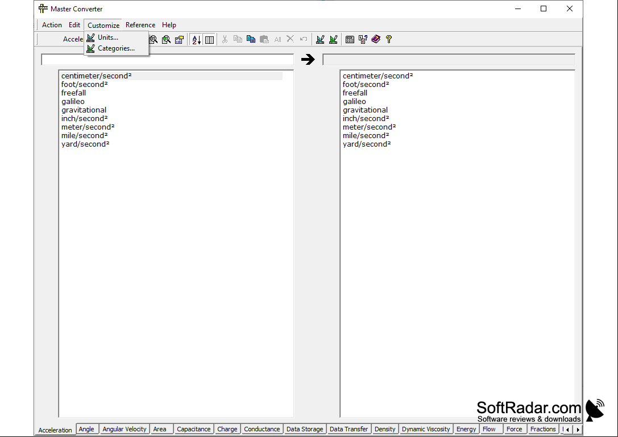Screen dimensions: 618x437
Task: Open the purple reference book icon
Action: tap(376, 39)
